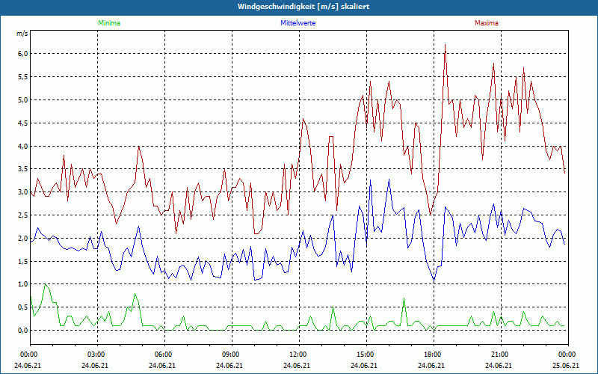The height and width of the screenshot is (374, 598).
Task: Click the '24.06.21' date under 18:00
Action: [x=432, y=365]
